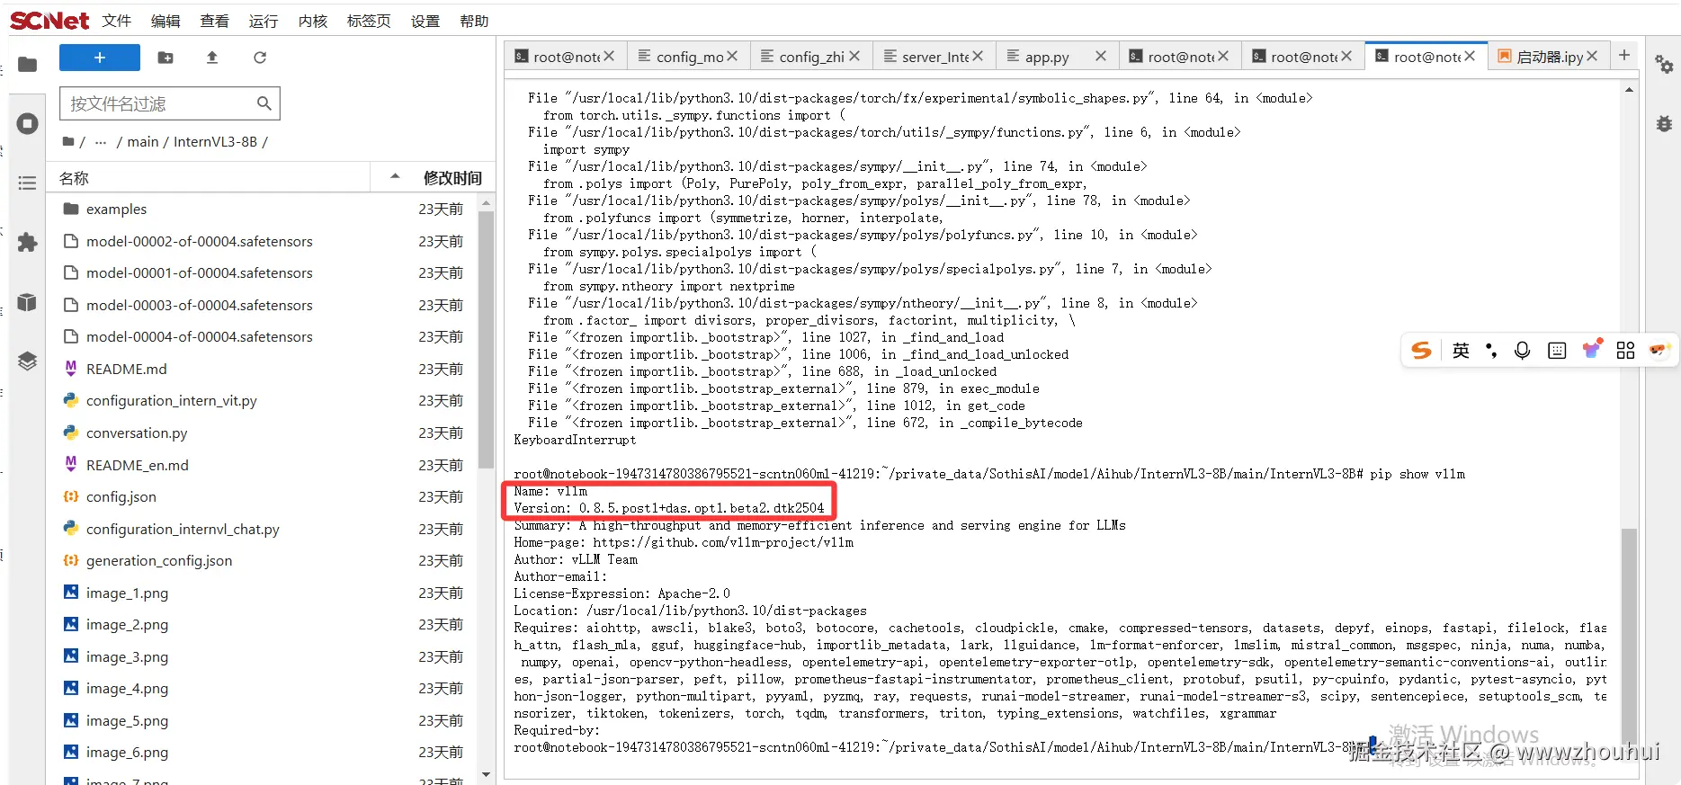Select image_1.png file

[263, 593]
